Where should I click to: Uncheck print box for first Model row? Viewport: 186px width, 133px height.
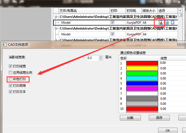click(x=113, y=22)
